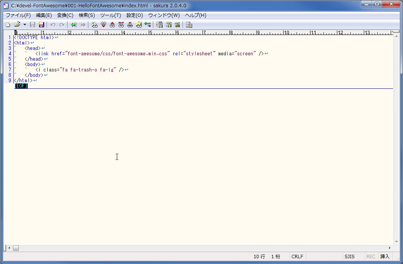Click the </body> closing tag
Screen dimensions: 403x264
(34, 75)
